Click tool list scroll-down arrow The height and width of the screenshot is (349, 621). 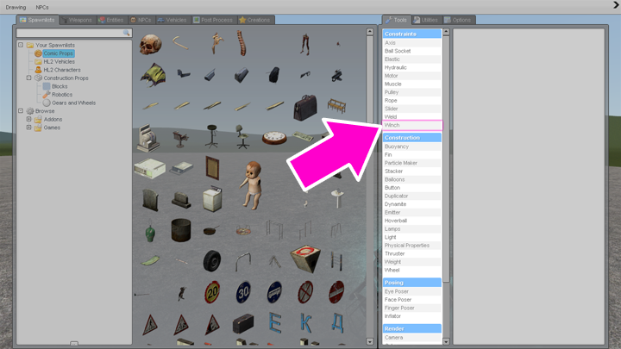click(x=446, y=341)
